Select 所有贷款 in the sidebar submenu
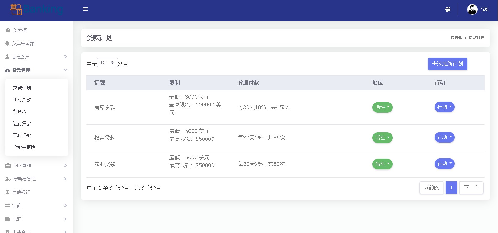This screenshot has width=498, height=233. pos(22,100)
